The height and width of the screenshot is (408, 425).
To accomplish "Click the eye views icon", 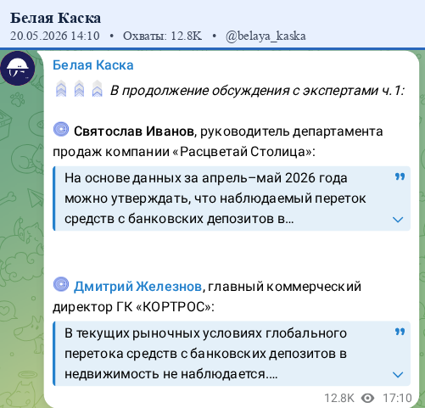I will tap(367, 398).
